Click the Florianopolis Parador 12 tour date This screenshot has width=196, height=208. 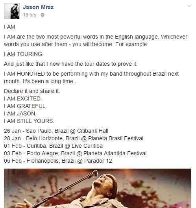click(58, 161)
